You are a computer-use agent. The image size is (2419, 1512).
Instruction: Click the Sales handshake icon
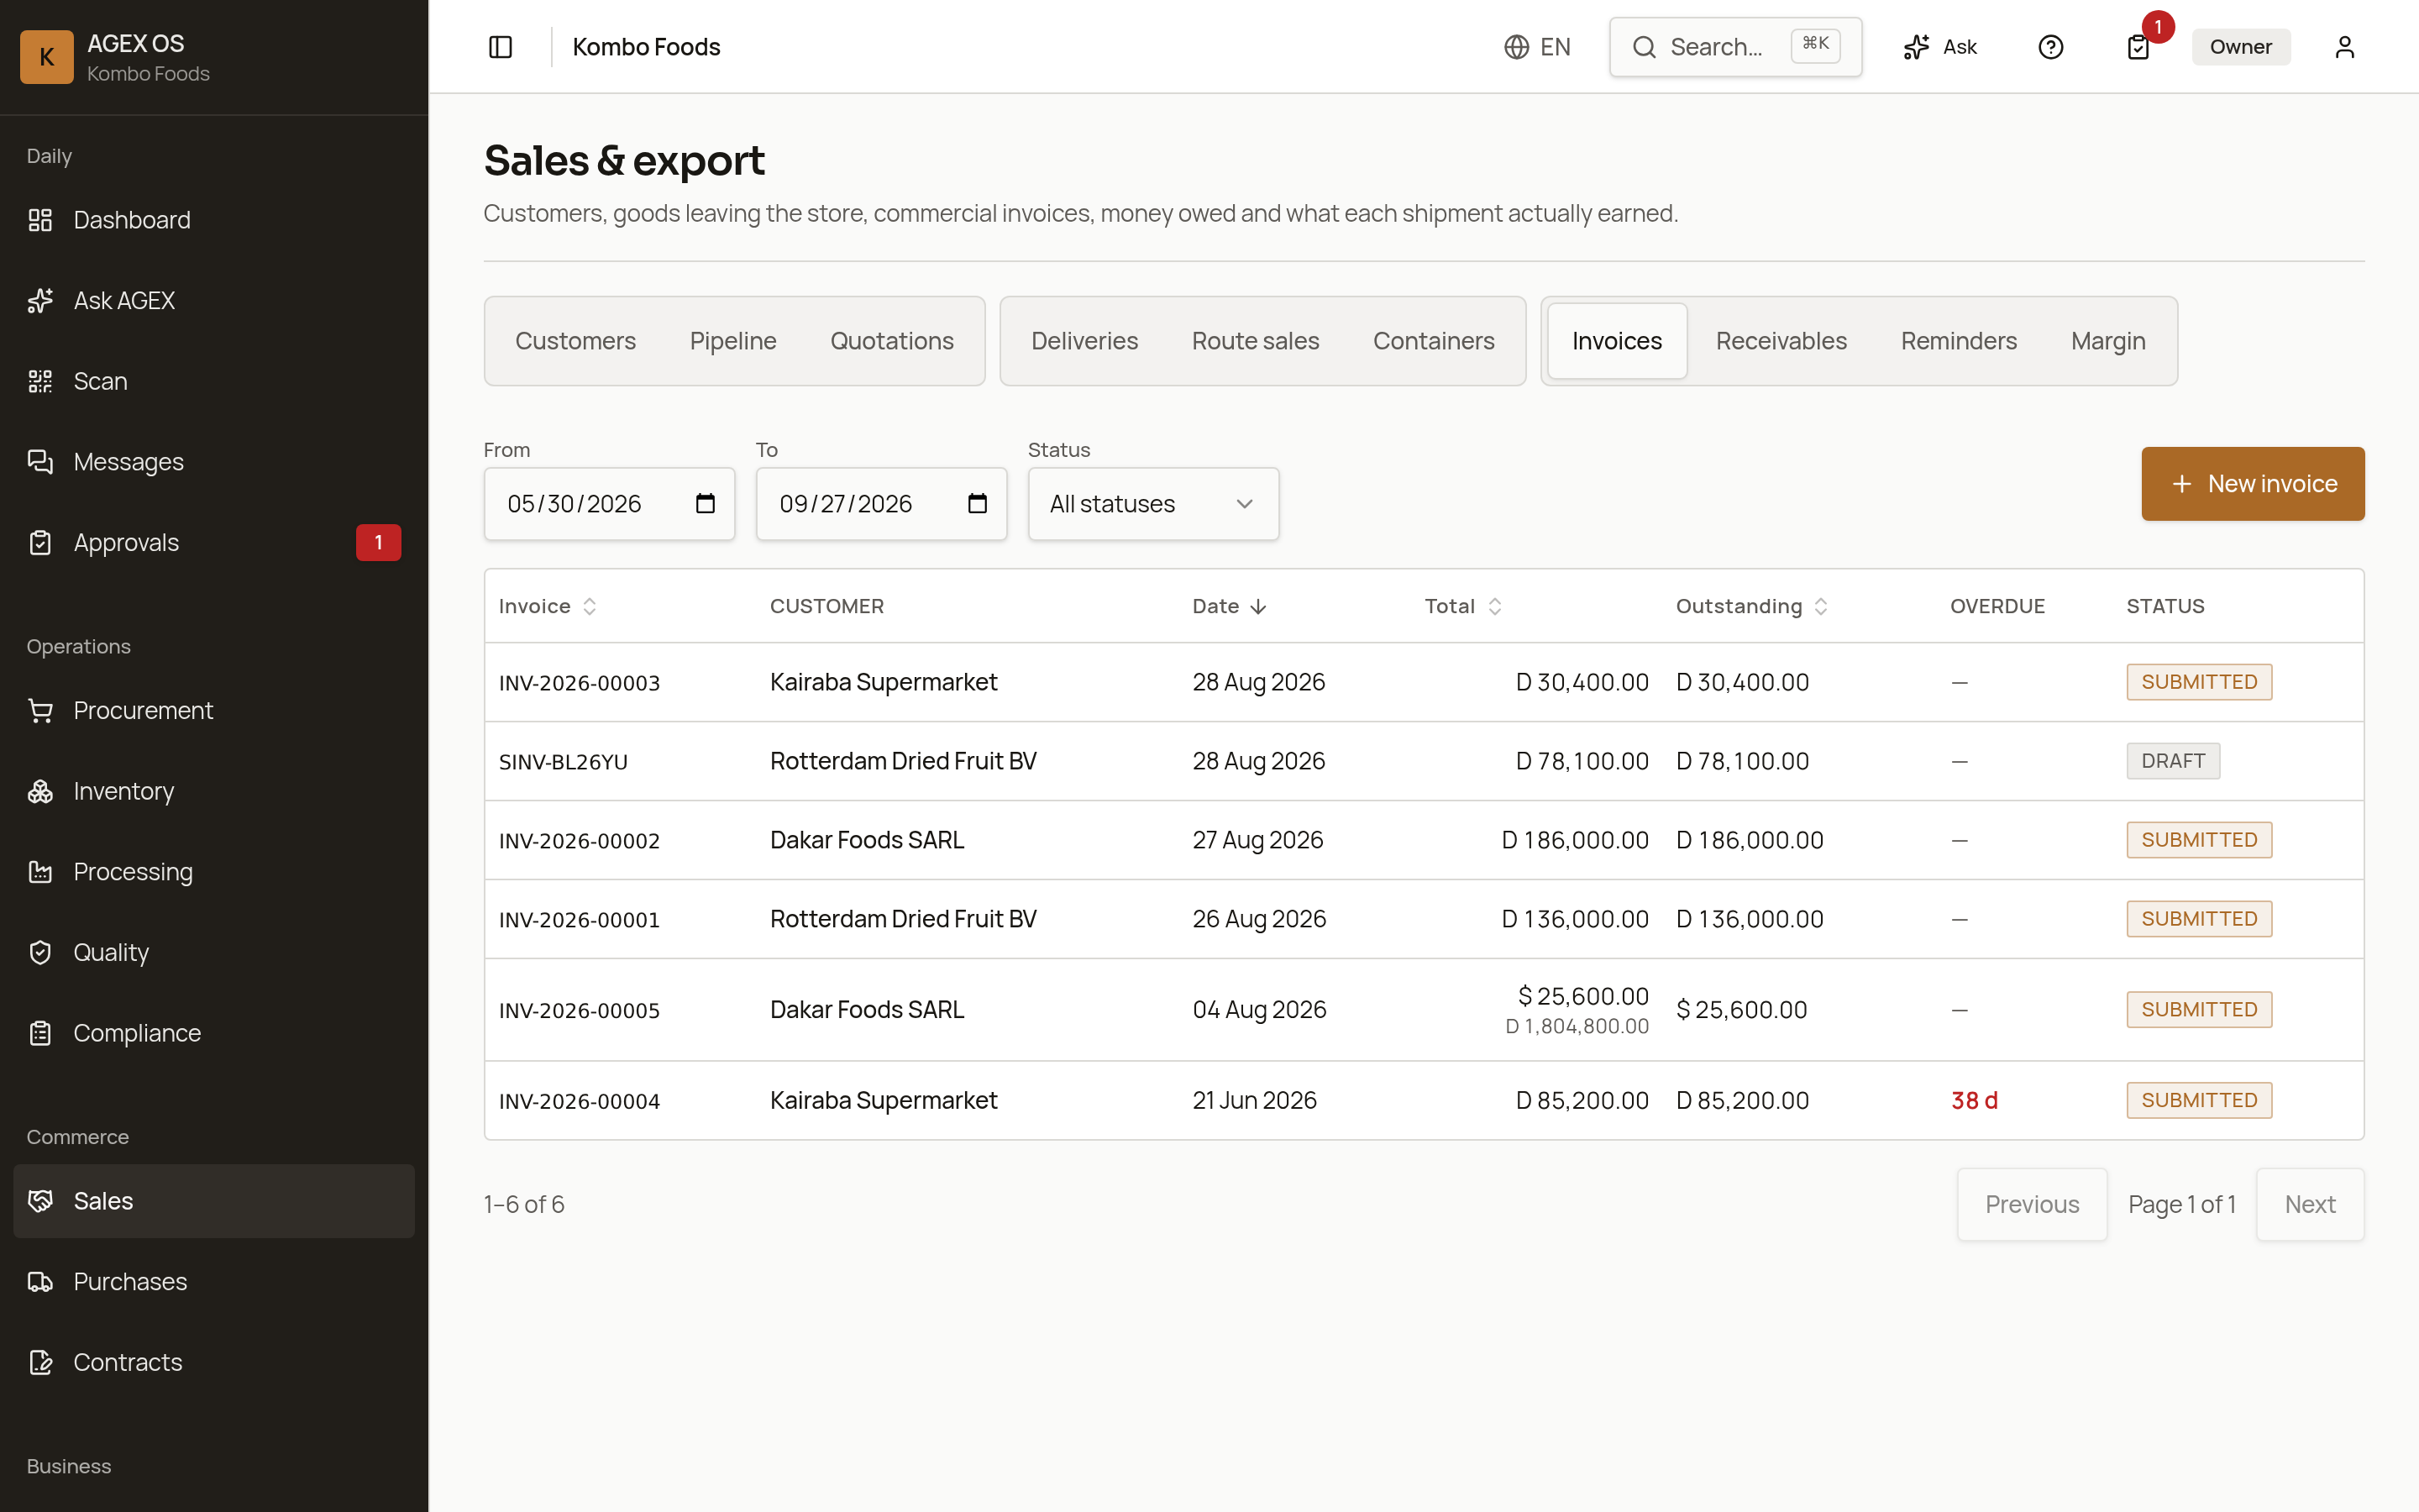coord(40,1201)
